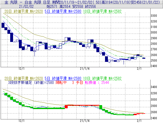The width and height of the screenshot is (163, 124).
Task: Click the magenta '転換値 : 2544' text
Action: click(97, 83)
